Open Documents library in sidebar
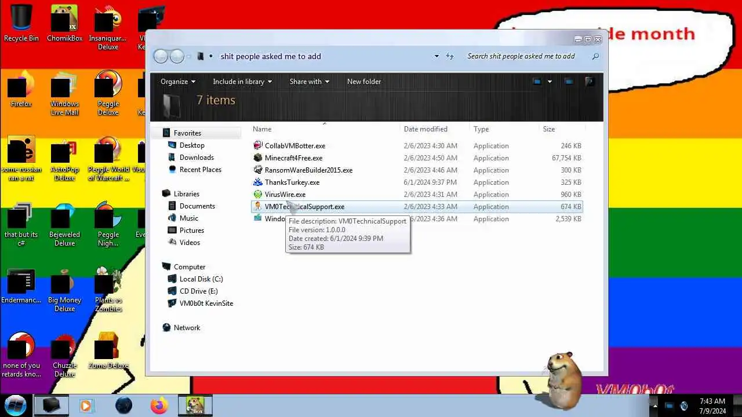Screen dimensions: 742x417 [x=197, y=206]
